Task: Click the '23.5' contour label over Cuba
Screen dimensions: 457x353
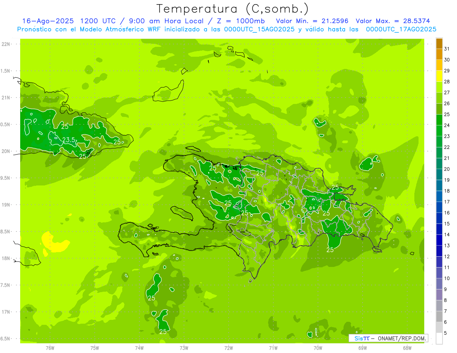Action: pos(68,140)
